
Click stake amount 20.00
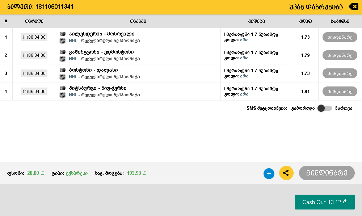[36, 173]
